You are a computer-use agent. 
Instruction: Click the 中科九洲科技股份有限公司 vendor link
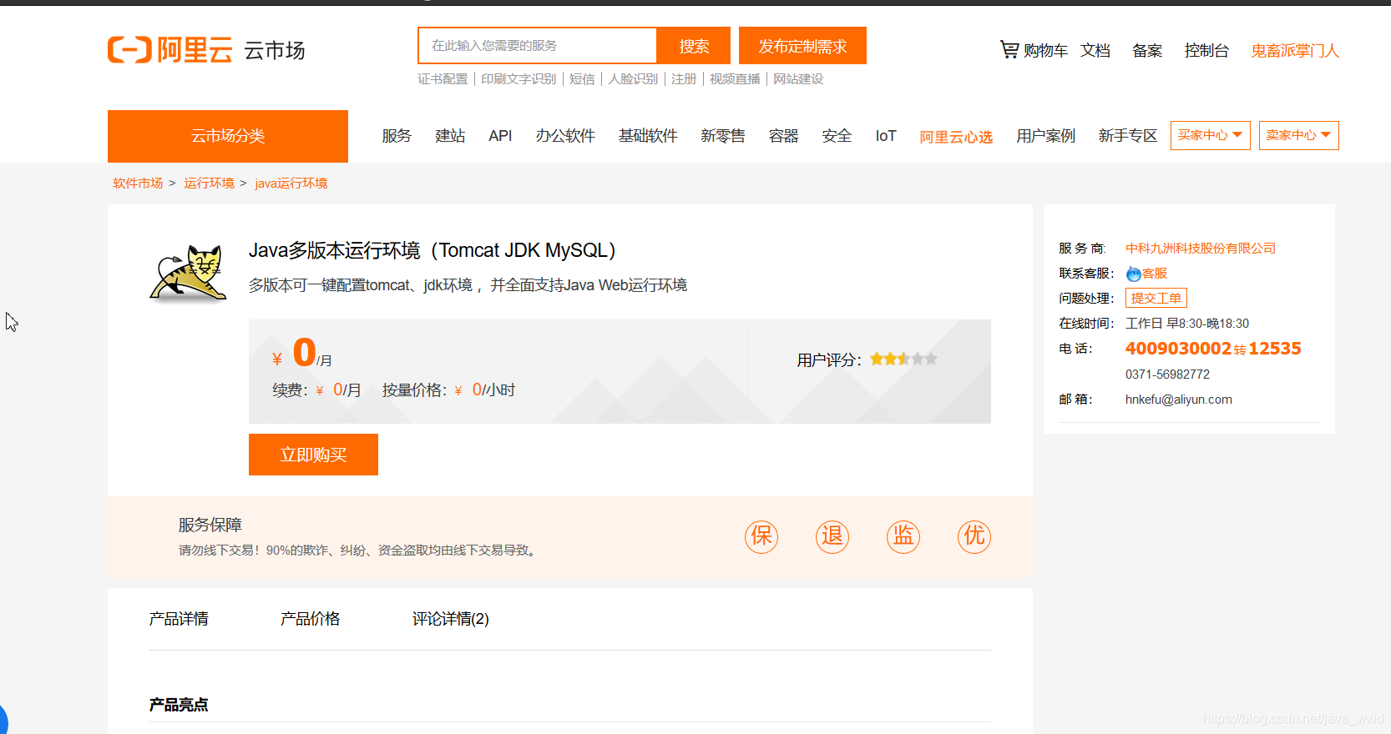(1201, 249)
